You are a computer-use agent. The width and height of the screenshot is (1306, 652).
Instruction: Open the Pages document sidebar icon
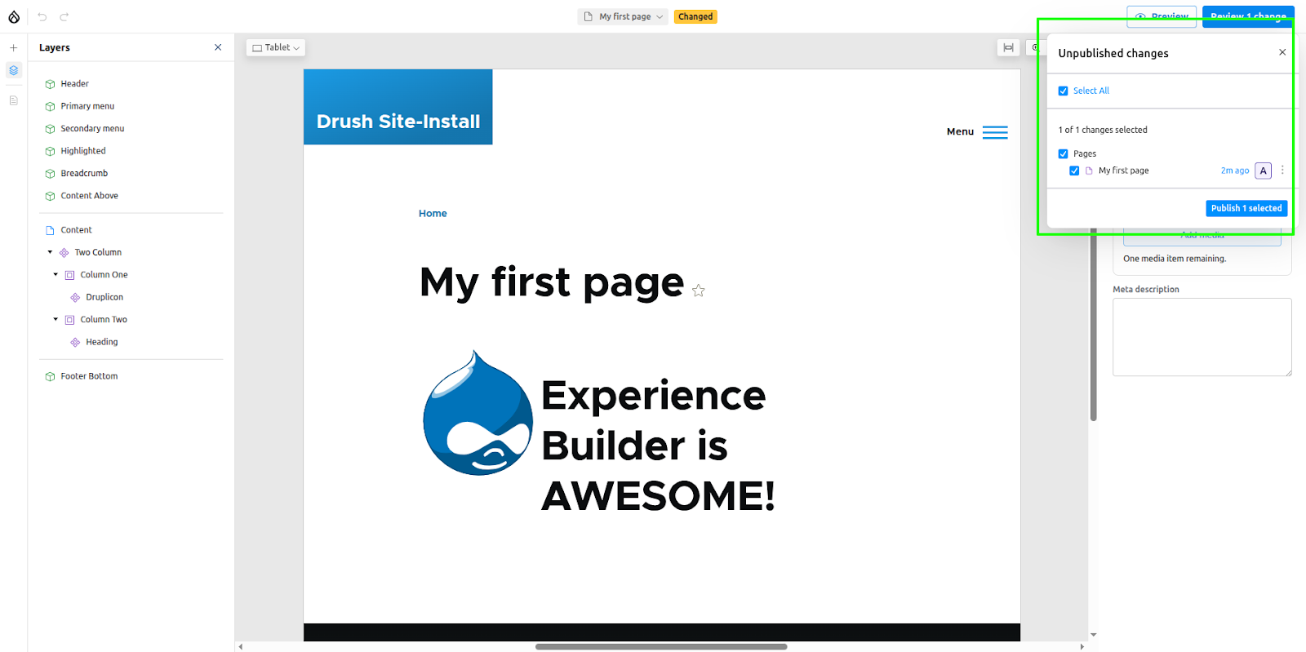tap(14, 100)
